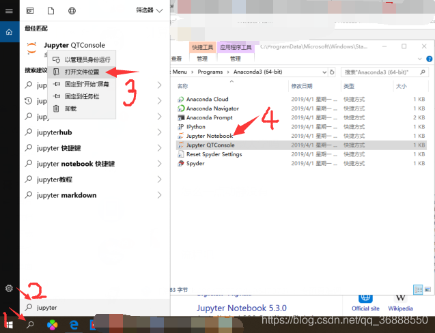Expand arrow next to jupyter教程 suggestion

160,179
